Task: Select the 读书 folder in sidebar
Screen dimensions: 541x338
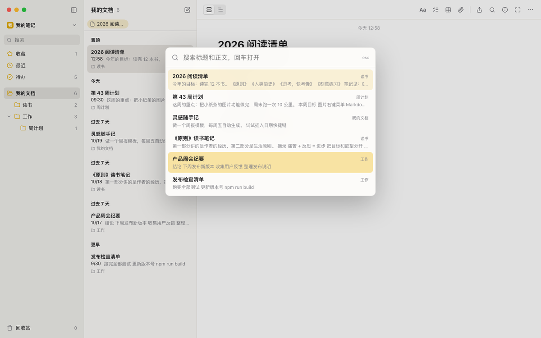Action: 42,105
